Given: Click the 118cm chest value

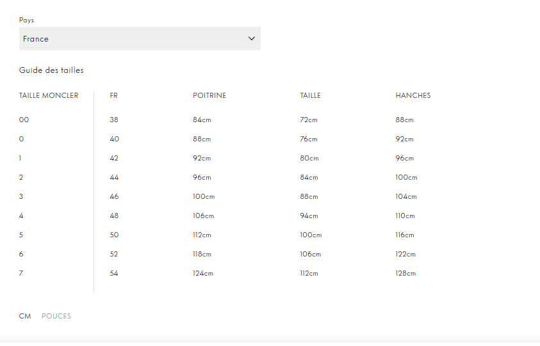Looking at the screenshot, I should point(202,254).
